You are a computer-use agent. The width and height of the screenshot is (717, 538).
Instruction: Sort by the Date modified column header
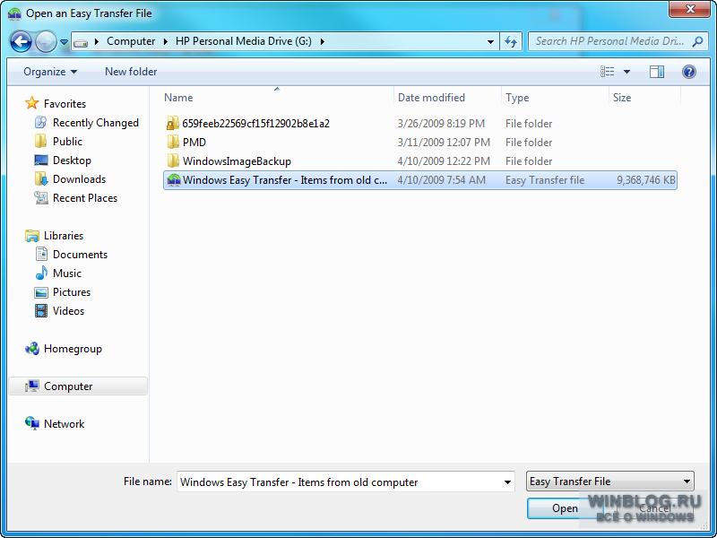tap(431, 98)
